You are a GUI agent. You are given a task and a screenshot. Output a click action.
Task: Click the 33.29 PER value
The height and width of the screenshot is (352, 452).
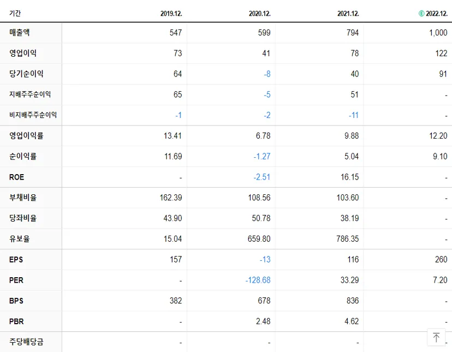coord(350,280)
